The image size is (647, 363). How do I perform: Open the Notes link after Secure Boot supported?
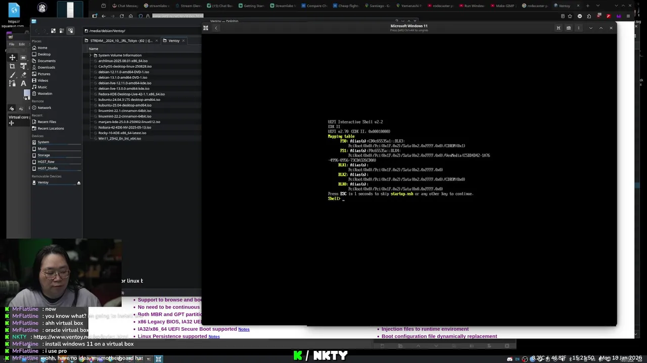point(244,329)
